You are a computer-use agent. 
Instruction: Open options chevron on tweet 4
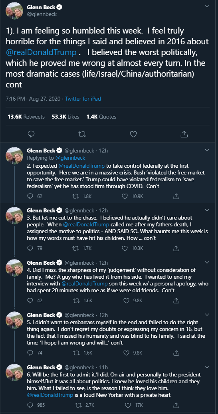tap(207, 263)
